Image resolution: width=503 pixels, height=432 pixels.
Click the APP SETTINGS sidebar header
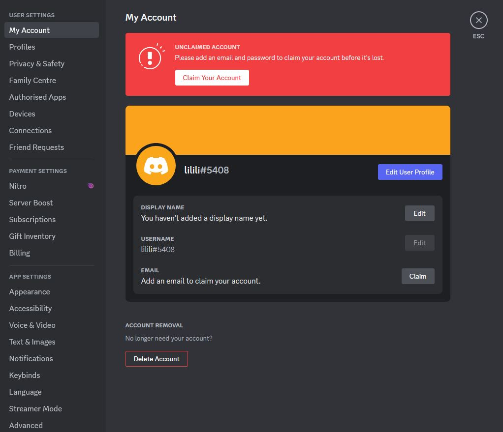click(x=30, y=277)
